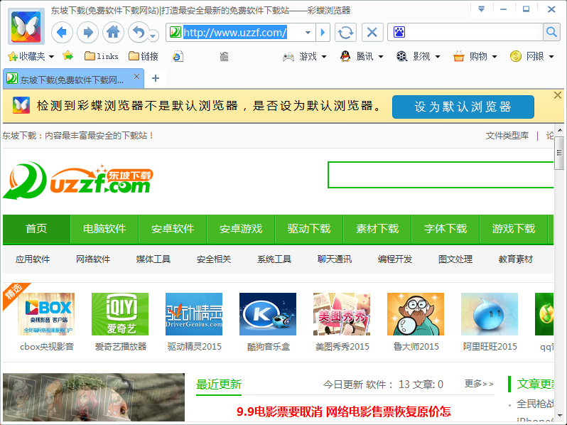This screenshot has width=567, height=425.
Task: Click the Baidu paw search engine icon
Action: [399, 33]
